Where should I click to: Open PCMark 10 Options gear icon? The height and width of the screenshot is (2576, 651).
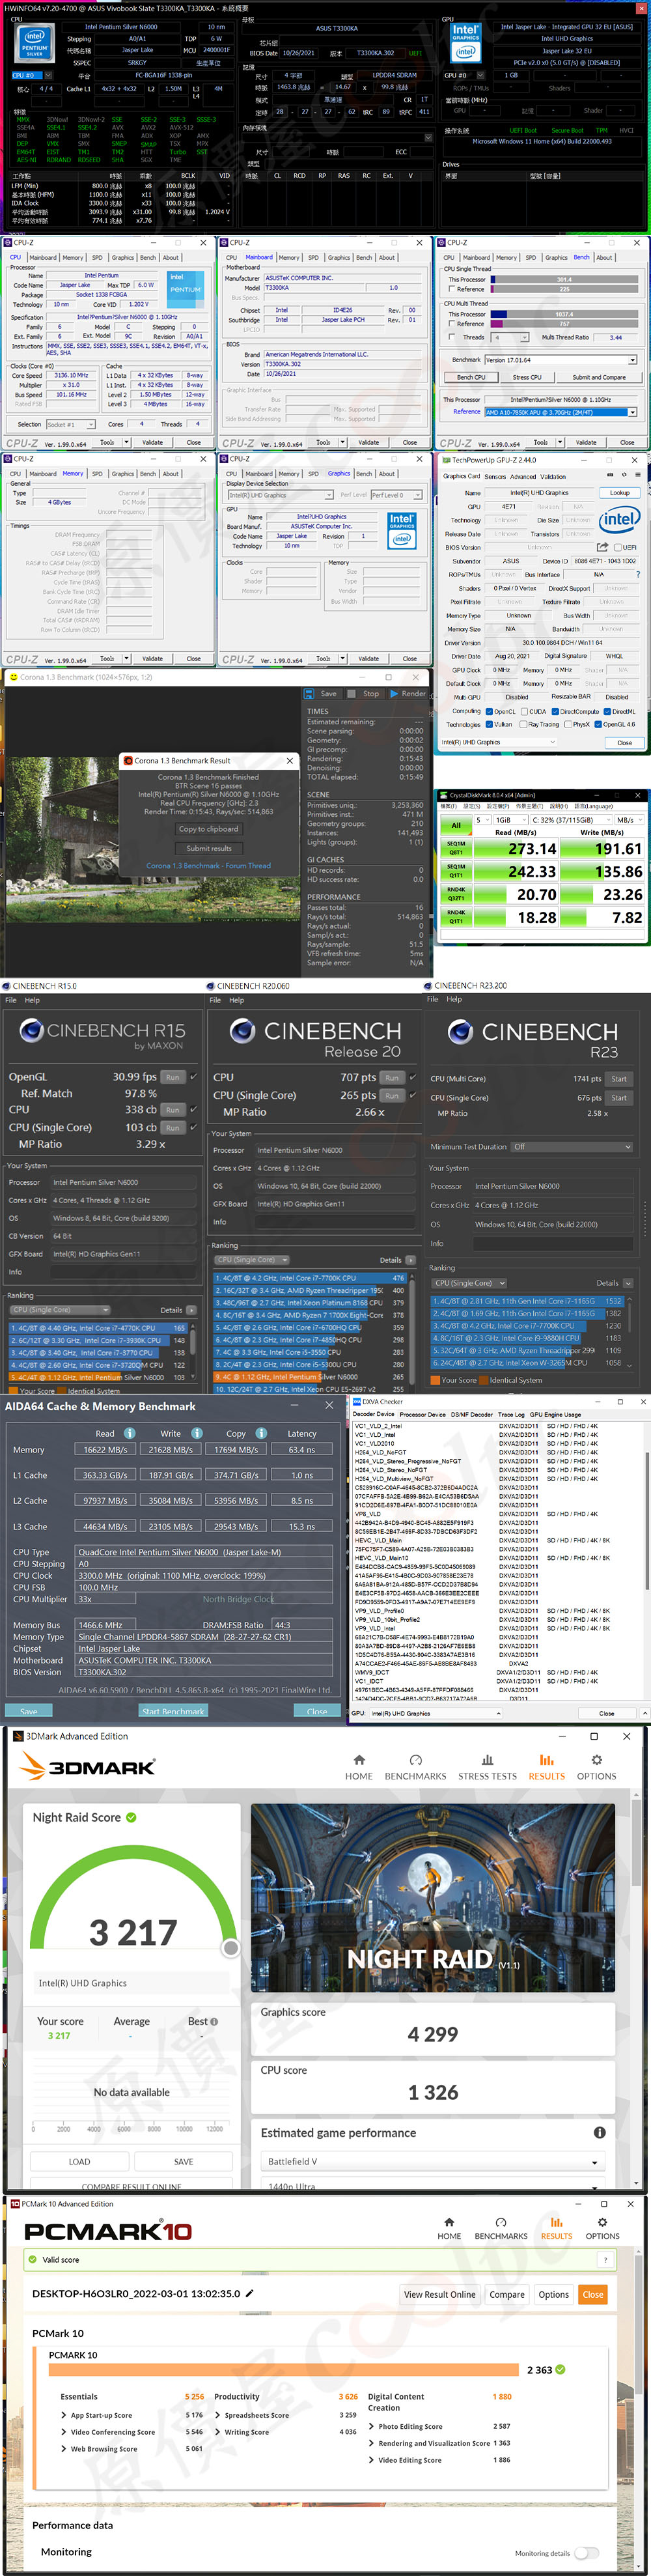click(602, 2221)
